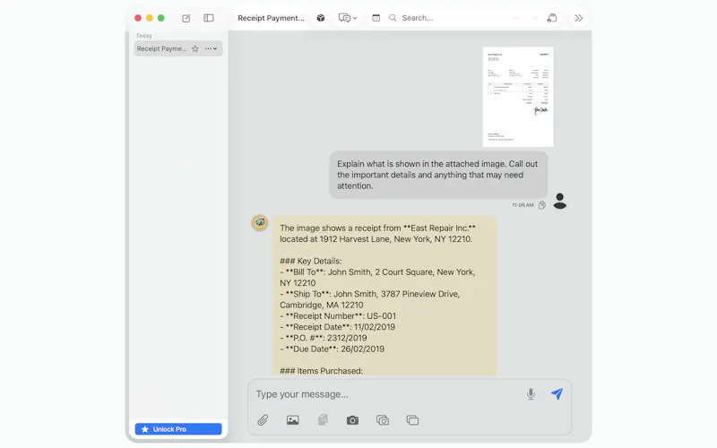Image resolution: width=717 pixels, height=448 pixels.
Task: Open the model cube icon
Action: click(x=321, y=18)
